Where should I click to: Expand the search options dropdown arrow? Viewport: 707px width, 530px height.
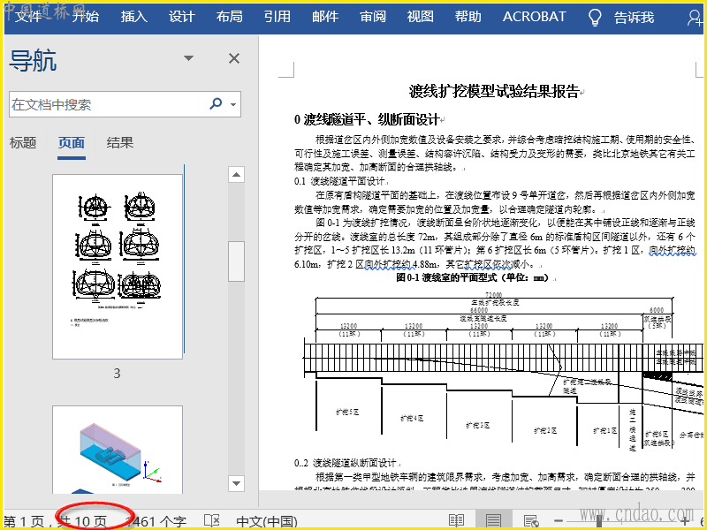233,104
